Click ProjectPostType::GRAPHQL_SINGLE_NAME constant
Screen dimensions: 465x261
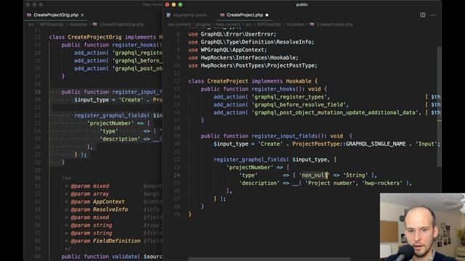click(x=349, y=144)
